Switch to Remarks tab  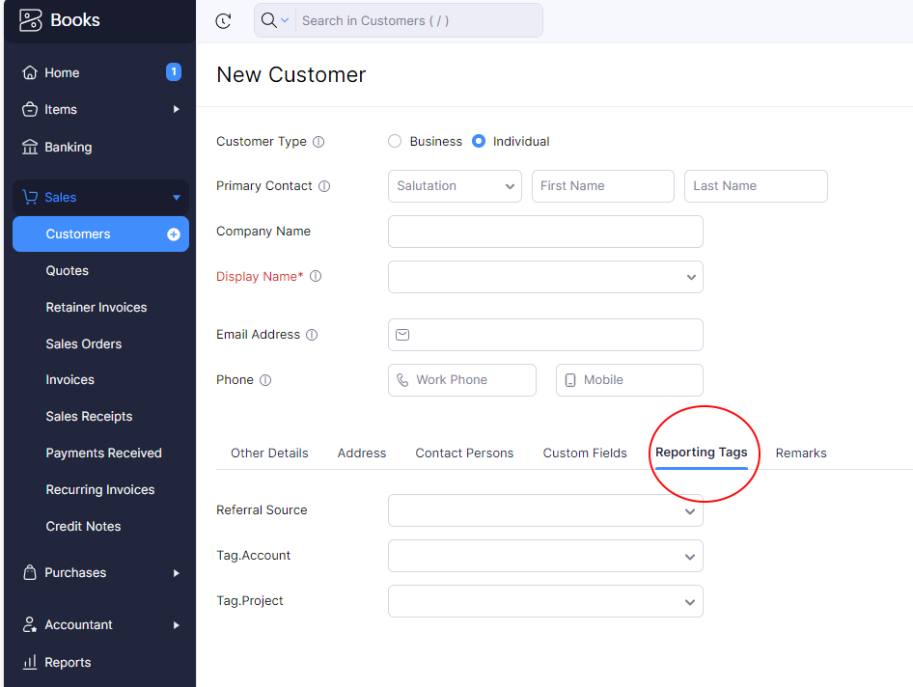click(x=801, y=453)
